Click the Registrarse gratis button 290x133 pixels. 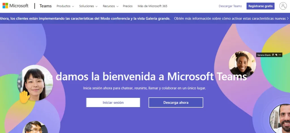pyautogui.click(x=260, y=6)
